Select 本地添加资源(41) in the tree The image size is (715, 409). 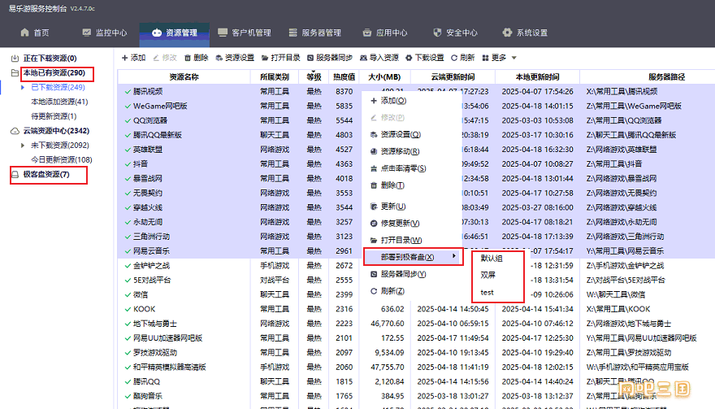coord(59,102)
